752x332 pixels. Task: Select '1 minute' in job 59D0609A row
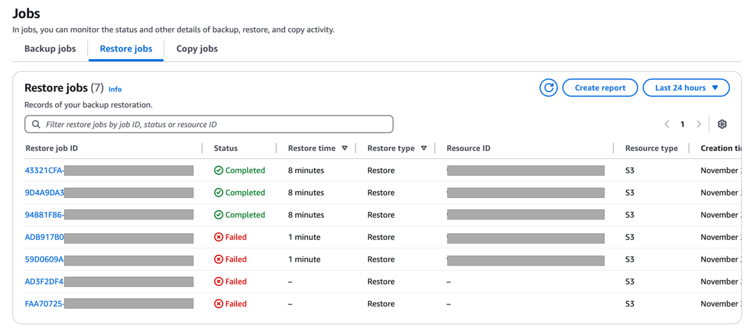click(304, 259)
